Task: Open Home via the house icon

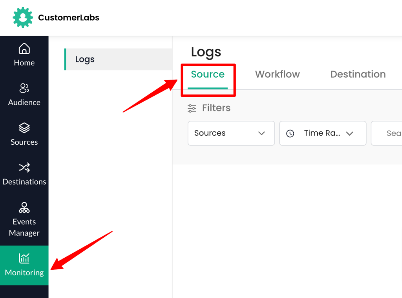Action: pyautogui.click(x=24, y=49)
